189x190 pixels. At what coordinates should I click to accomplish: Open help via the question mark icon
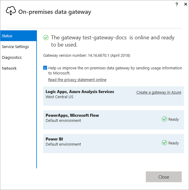[177, 5]
